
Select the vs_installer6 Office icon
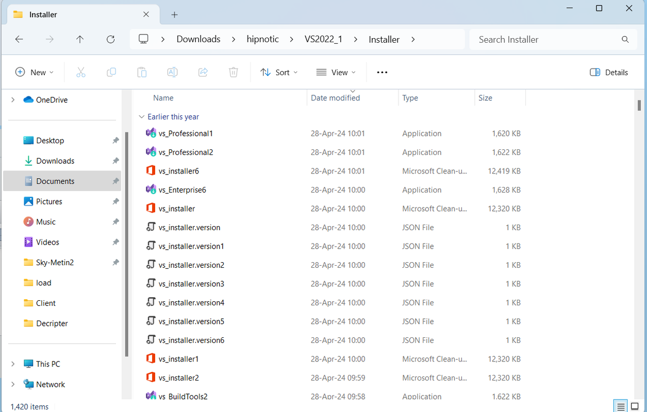151,171
